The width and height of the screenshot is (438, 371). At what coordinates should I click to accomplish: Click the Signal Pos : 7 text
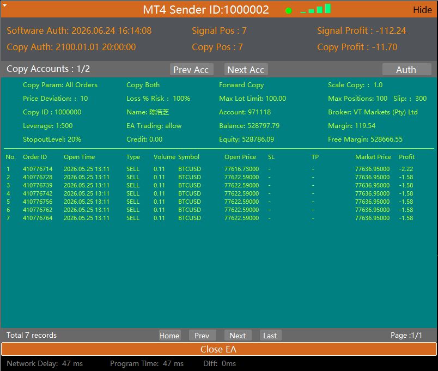220,31
